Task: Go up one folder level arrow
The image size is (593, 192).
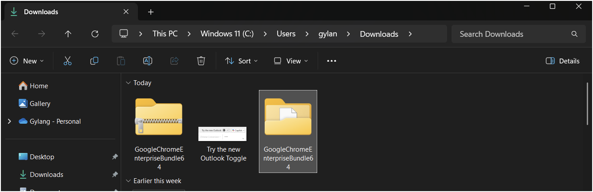Action: tap(68, 34)
